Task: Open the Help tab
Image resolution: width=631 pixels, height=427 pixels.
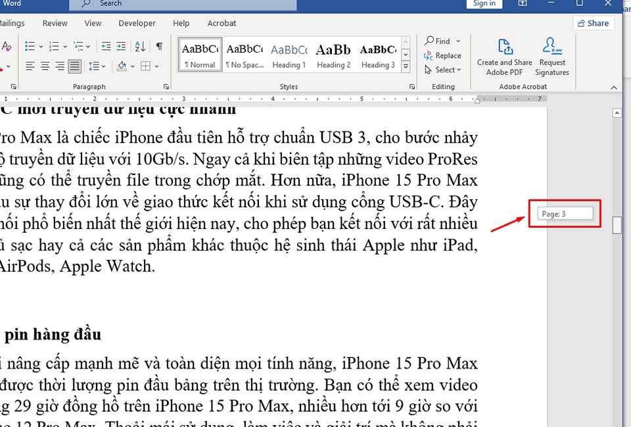Action: [181, 24]
